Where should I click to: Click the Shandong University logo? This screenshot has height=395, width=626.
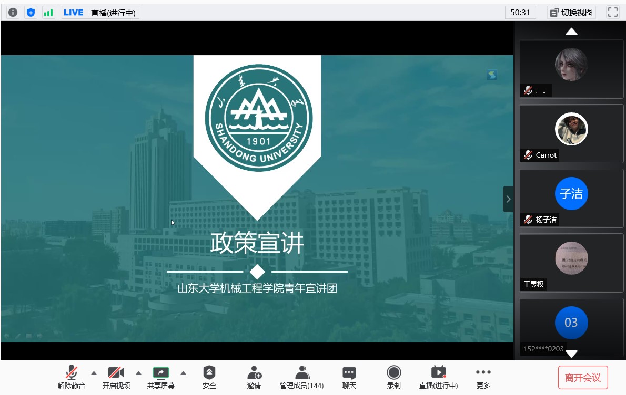coord(259,118)
